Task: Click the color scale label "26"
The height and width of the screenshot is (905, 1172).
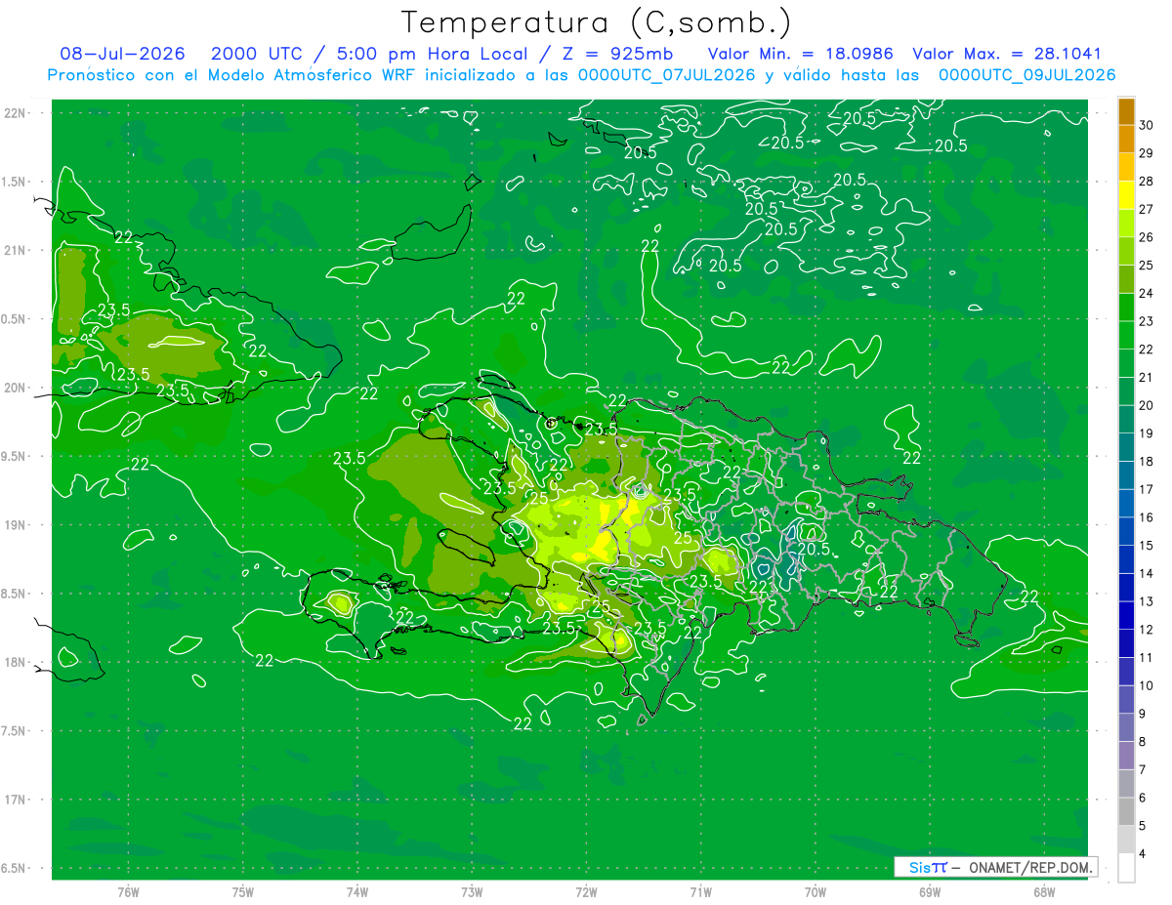Action: [x=1146, y=237]
